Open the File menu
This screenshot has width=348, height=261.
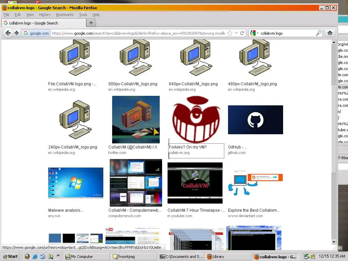6,15
